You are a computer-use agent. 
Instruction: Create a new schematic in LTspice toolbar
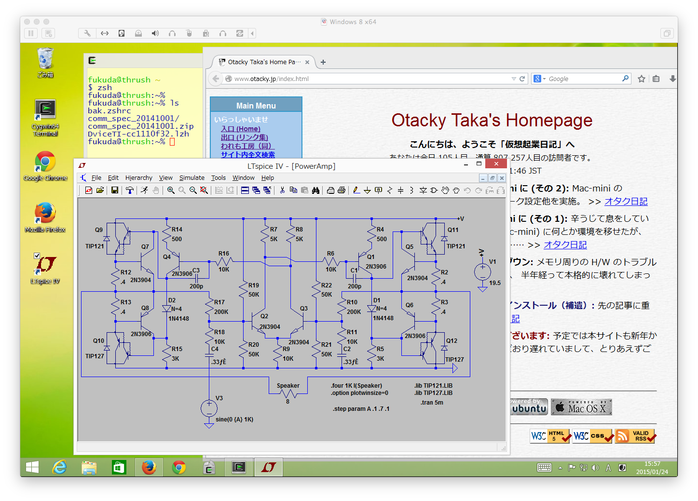(89, 190)
